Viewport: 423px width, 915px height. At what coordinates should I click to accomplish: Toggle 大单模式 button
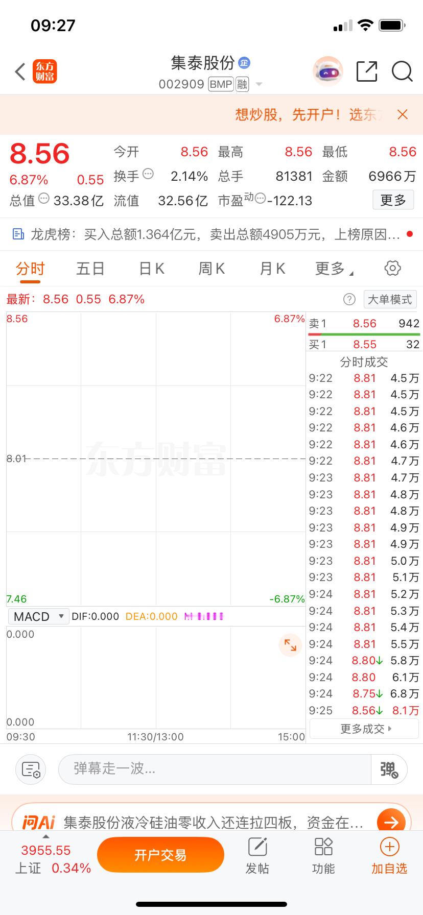390,299
